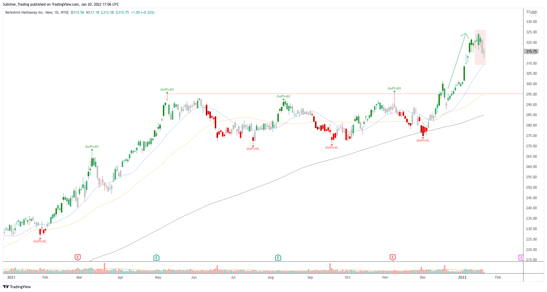Click the 235.00 price axis label

click(x=531, y=218)
